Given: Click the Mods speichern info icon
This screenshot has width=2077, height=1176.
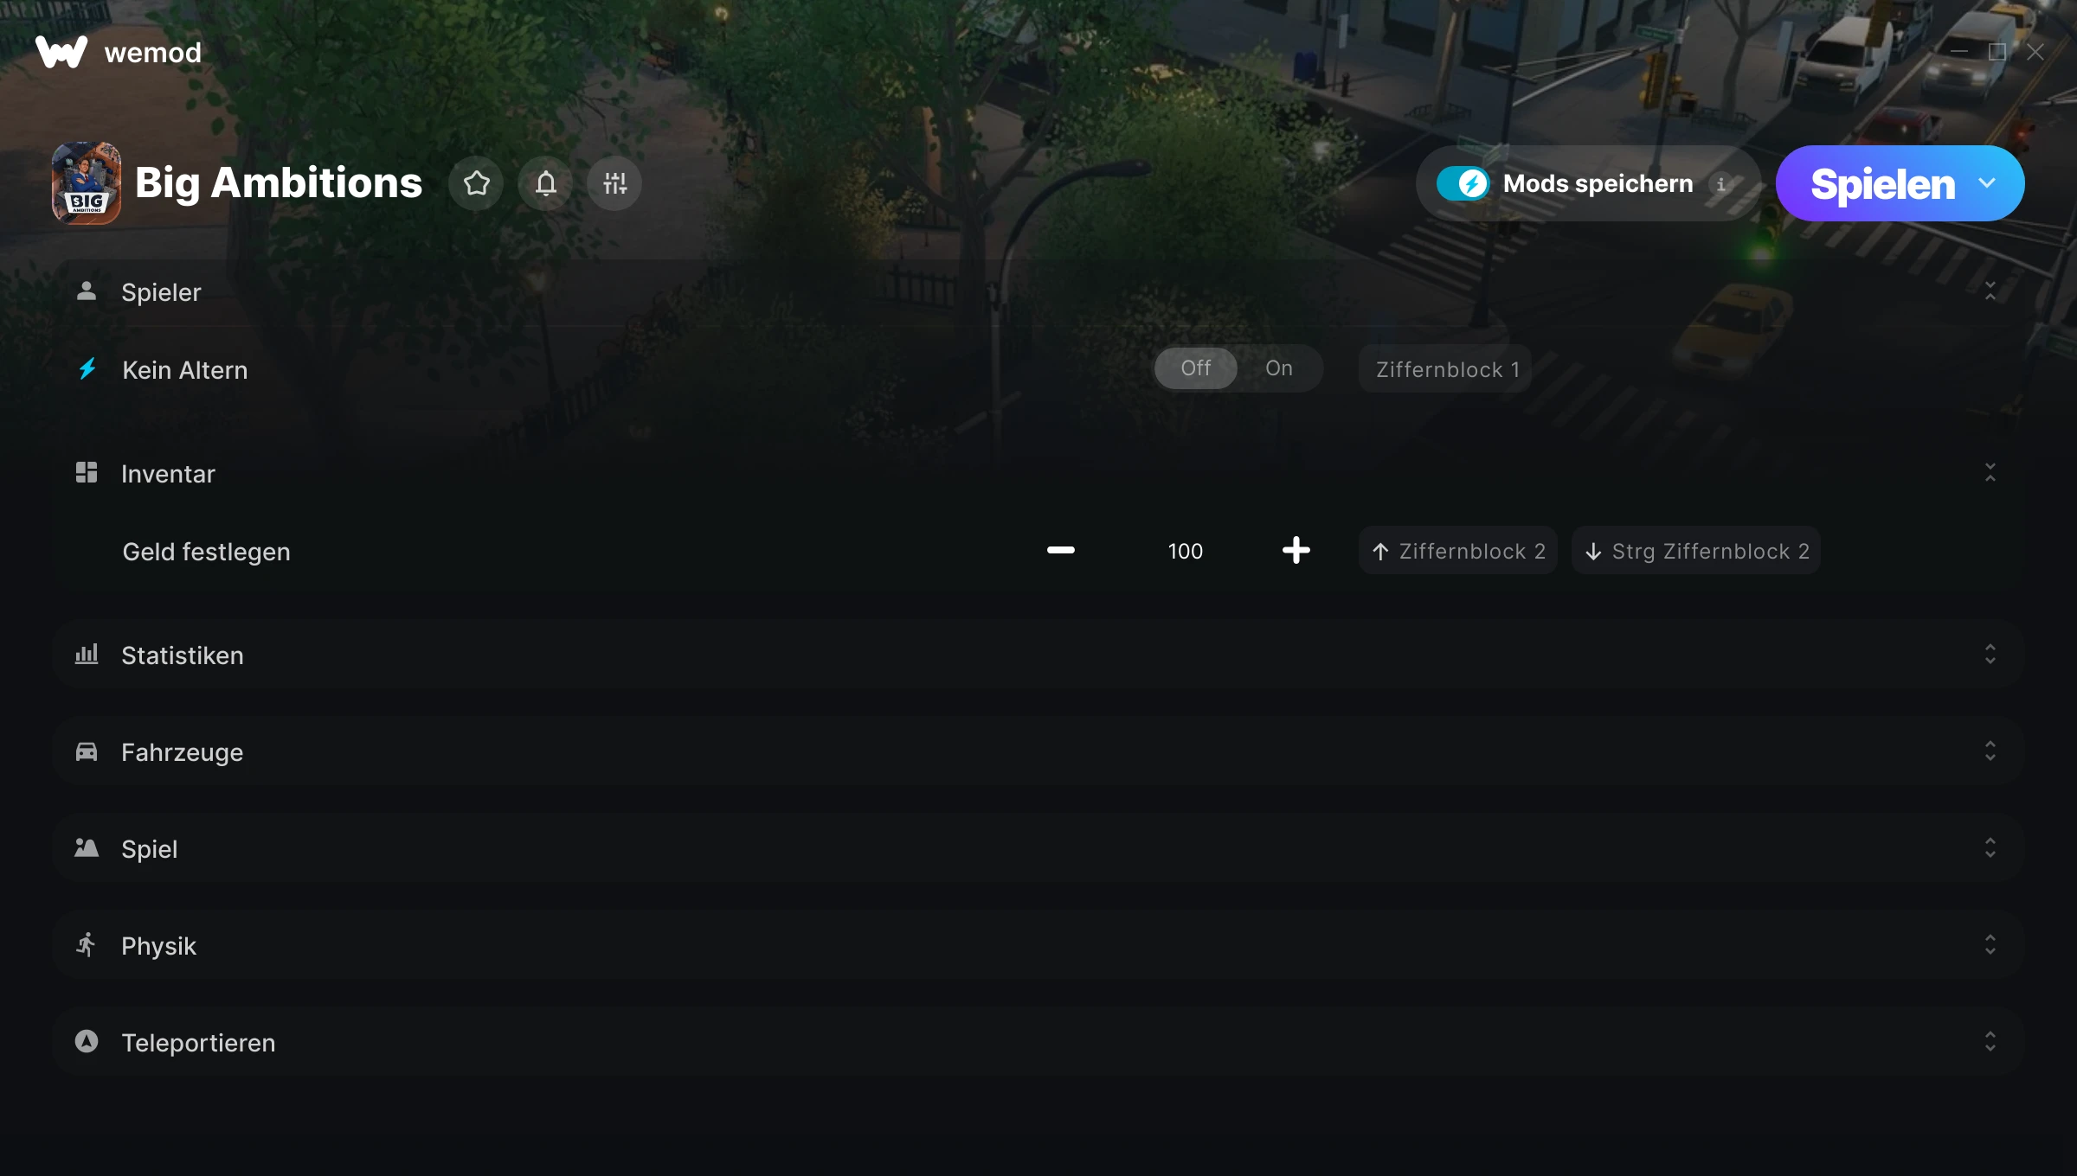Looking at the screenshot, I should pyautogui.click(x=1721, y=184).
